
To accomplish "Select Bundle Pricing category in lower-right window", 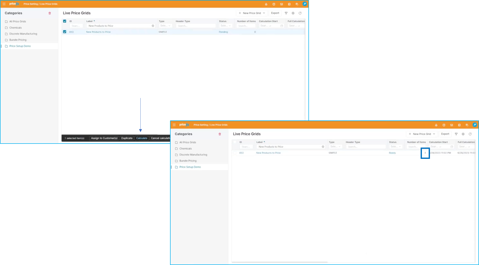I will click(x=188, y=161).
